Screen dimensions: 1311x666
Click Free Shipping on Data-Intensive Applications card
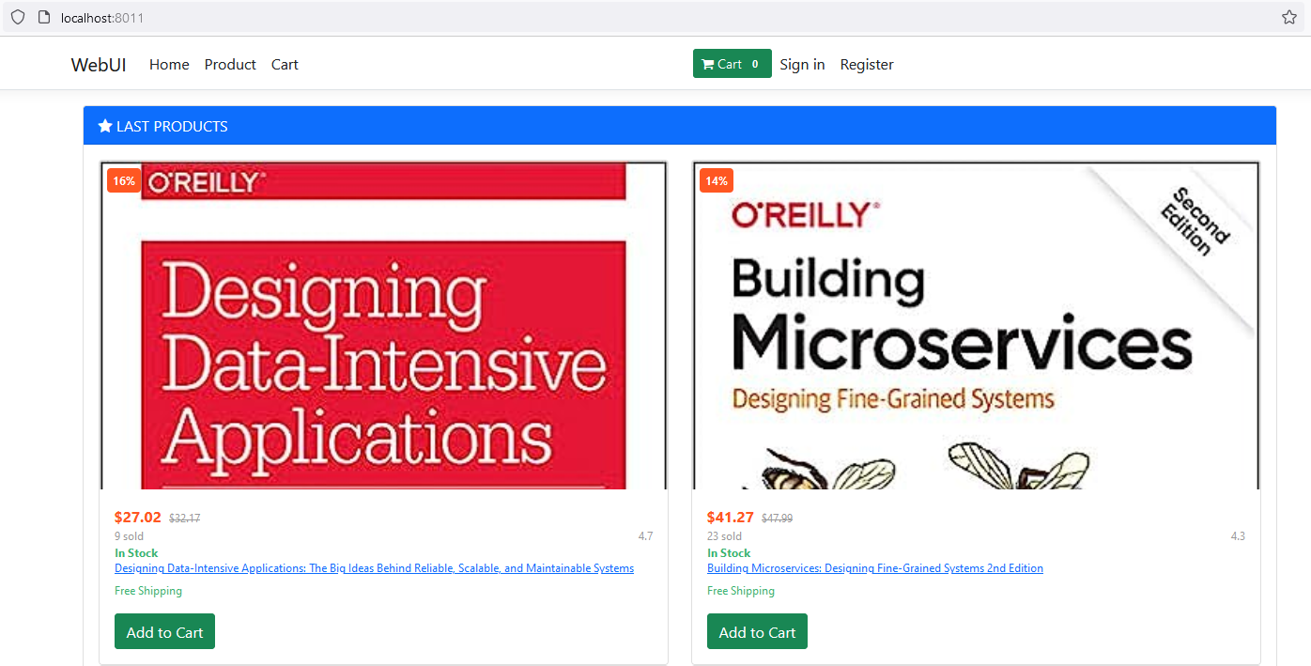click(x=148, y=591)
